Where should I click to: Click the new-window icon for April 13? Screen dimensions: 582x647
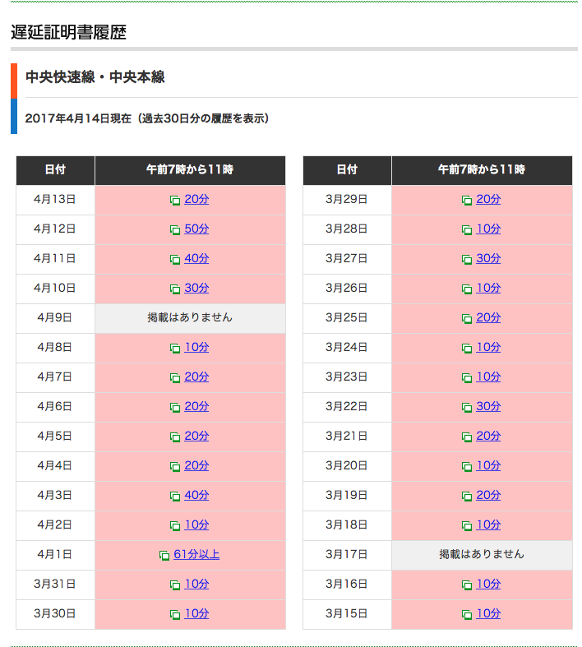click(x=175, y=200)
